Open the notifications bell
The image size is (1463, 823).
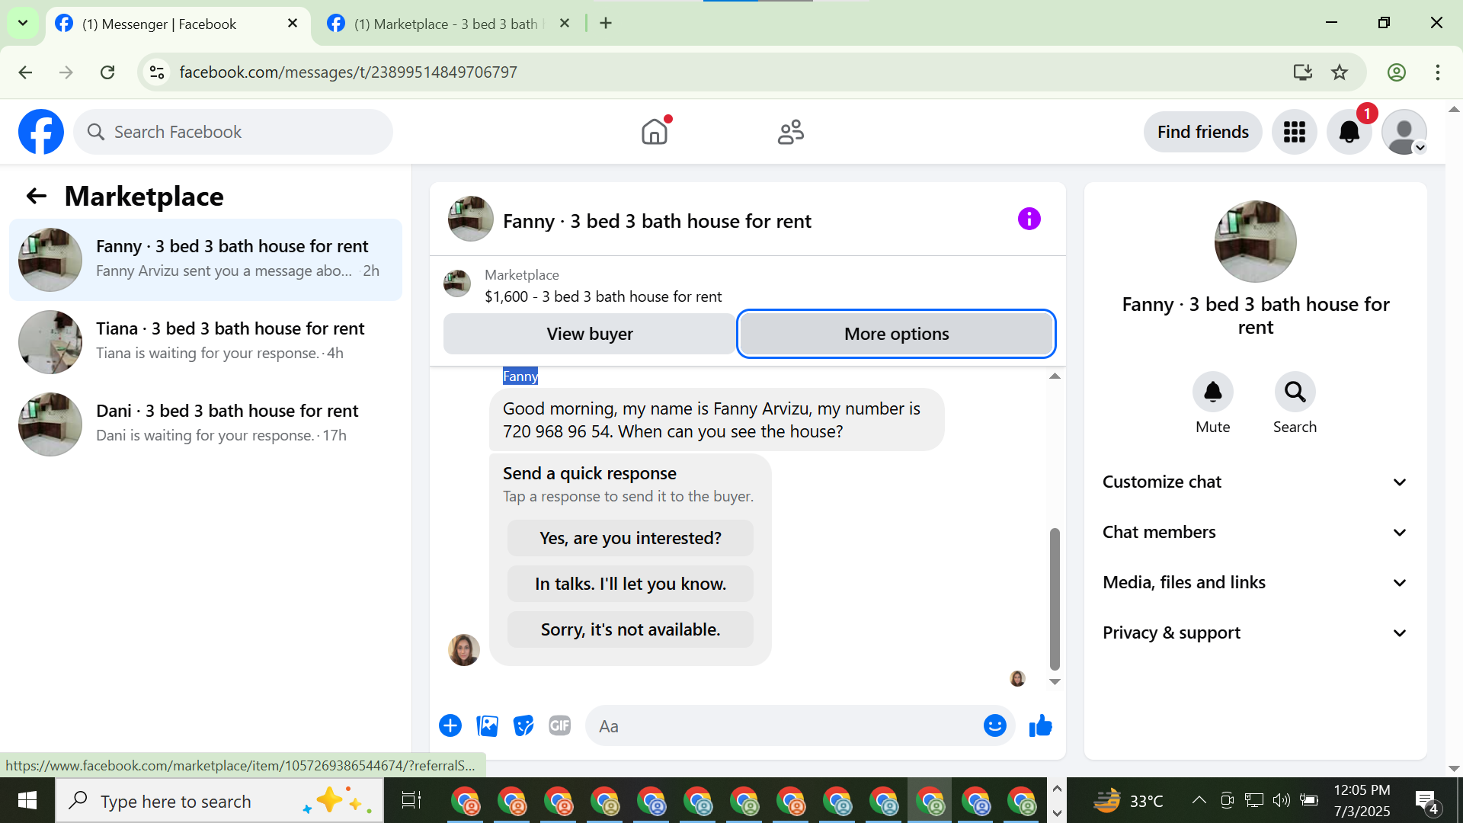coord(1349,132)
